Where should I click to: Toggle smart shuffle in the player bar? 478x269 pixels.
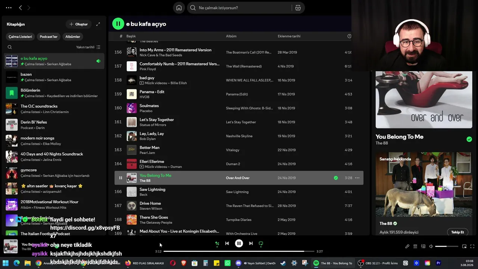coord(217,244)
